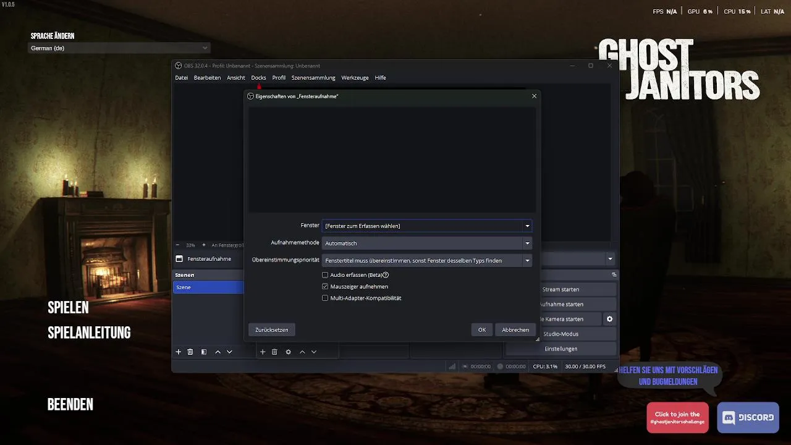This screenshot has width=791, height=445.
Task: Click BEENDEN to quit the game
Action: (x=70, y=405)
